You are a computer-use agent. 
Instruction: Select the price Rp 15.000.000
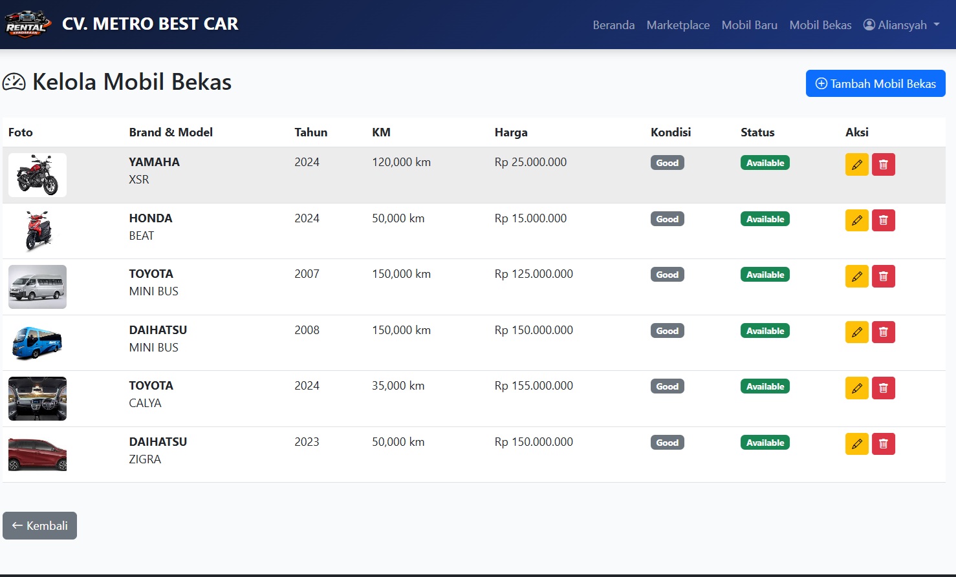click(530, 218)
